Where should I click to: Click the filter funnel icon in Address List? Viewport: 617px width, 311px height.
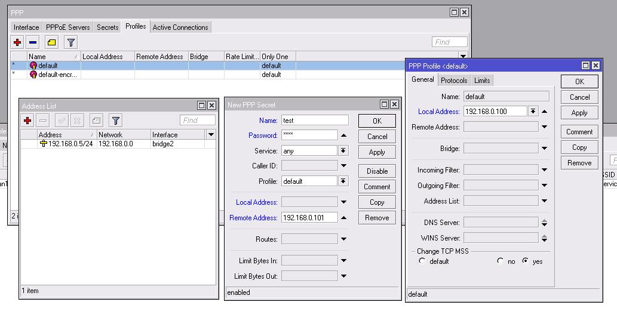click(x=116, y=121)
